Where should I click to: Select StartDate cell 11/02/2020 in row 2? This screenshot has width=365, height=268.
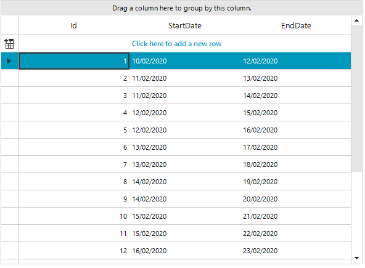185,78
